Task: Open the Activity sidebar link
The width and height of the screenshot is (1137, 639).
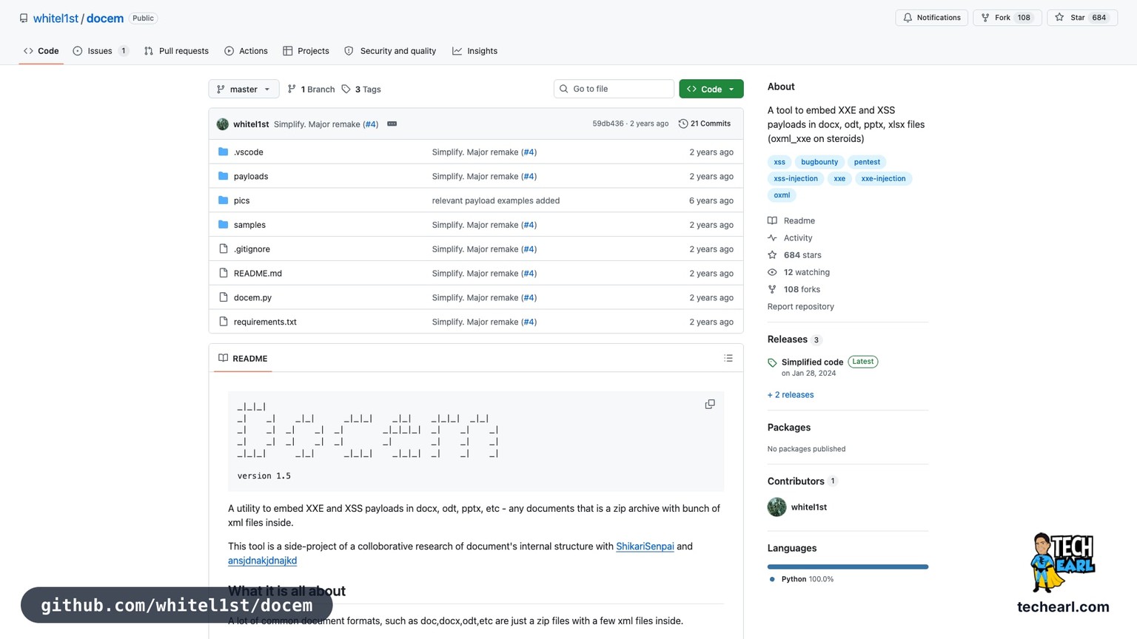Action: [x=790, y=238]
